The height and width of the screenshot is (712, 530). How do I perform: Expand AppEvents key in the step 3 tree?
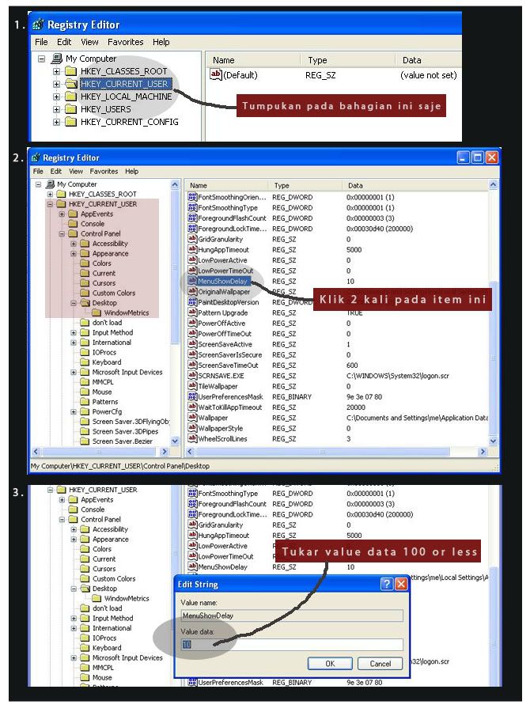pos(62,499)
